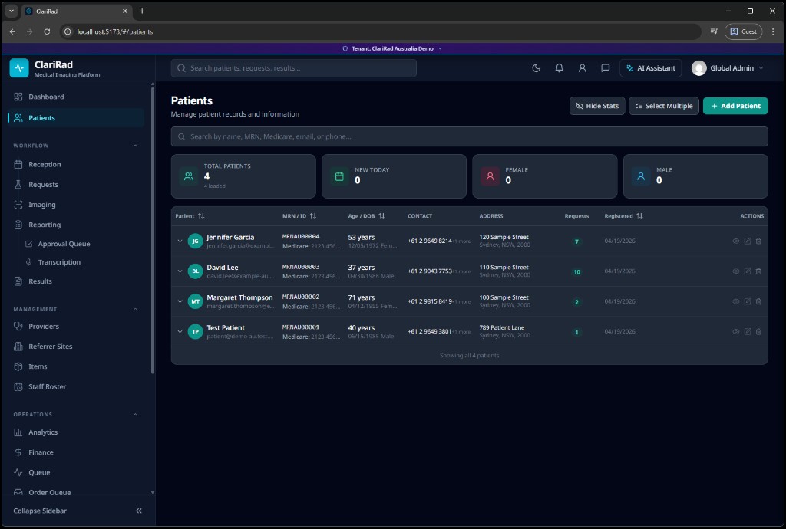Collapse the Management section
Viewport: 786px width, 529px height.
click(135, 309)
